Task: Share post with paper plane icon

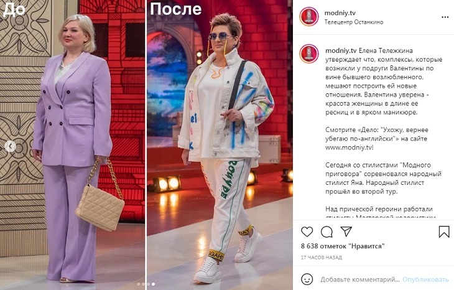Action: click(346, 231)
